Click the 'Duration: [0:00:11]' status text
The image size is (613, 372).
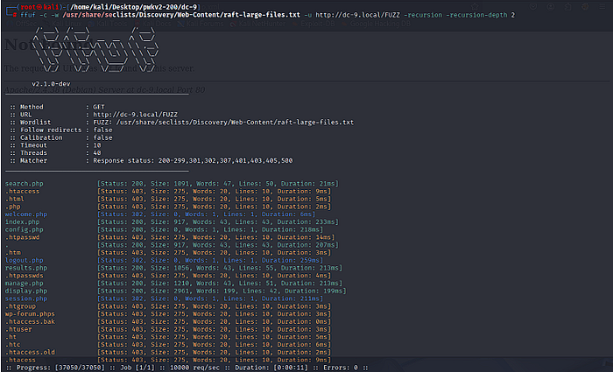(271, 368)
